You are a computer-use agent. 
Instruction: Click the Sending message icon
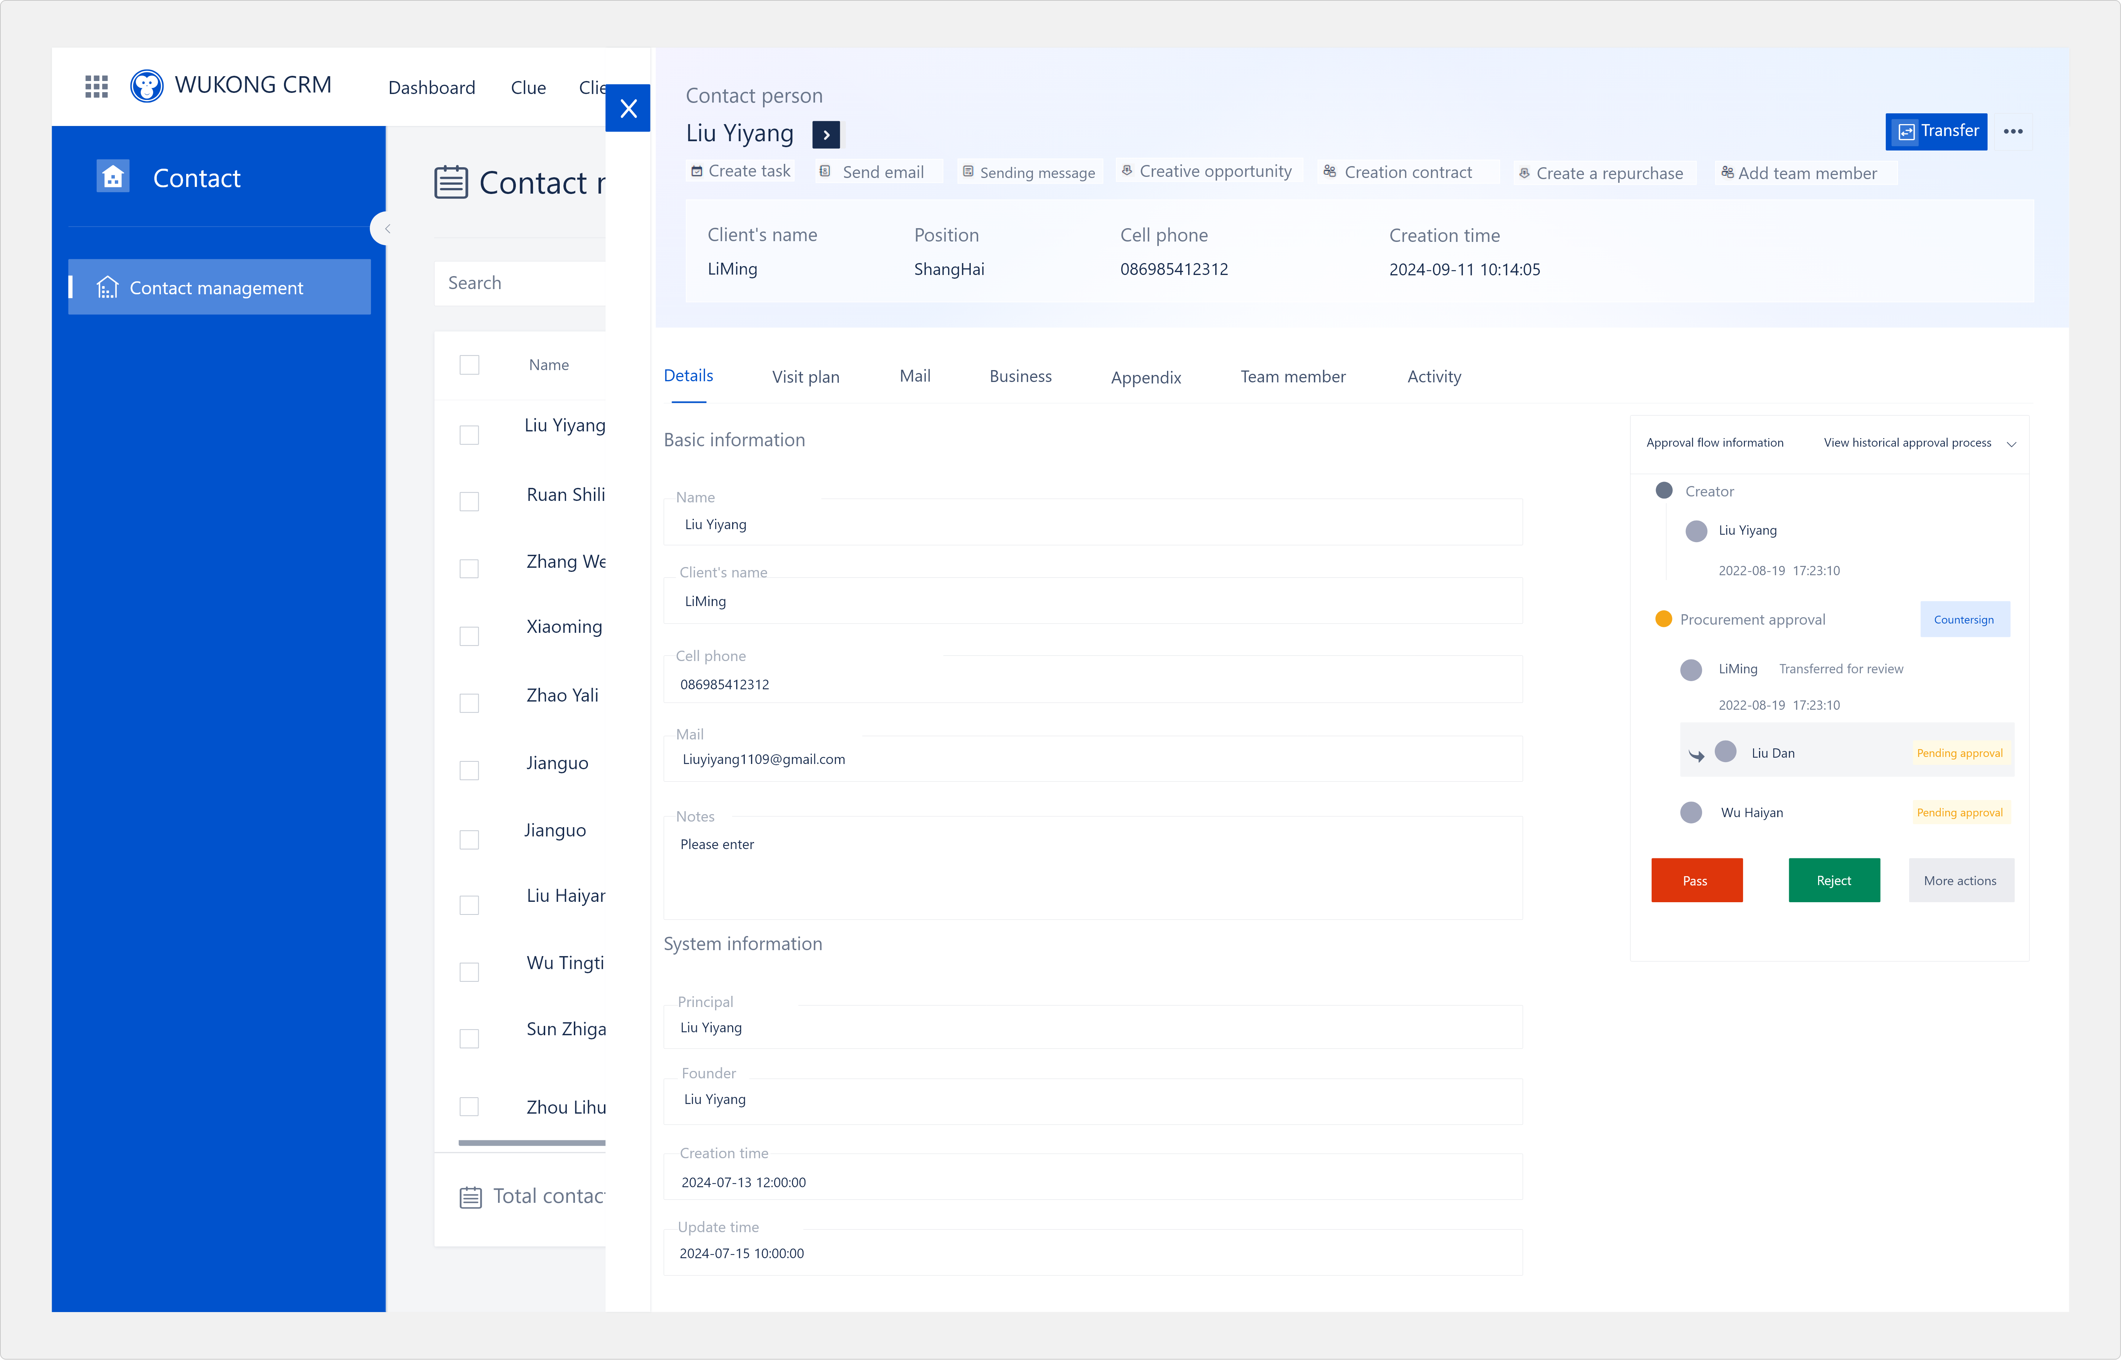coord(968,171)
